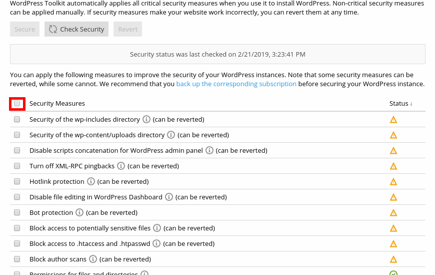Click the Security Measures column header
435x275 pixels.
(57, 104)
